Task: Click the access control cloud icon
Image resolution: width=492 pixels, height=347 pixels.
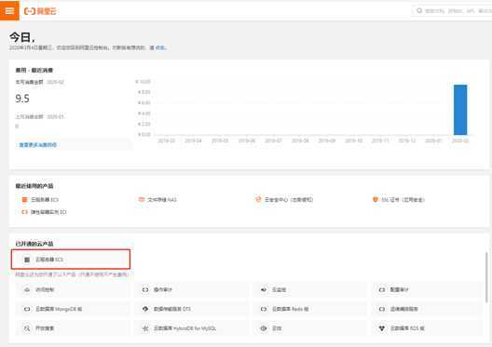Action: (x=27, y=289)
